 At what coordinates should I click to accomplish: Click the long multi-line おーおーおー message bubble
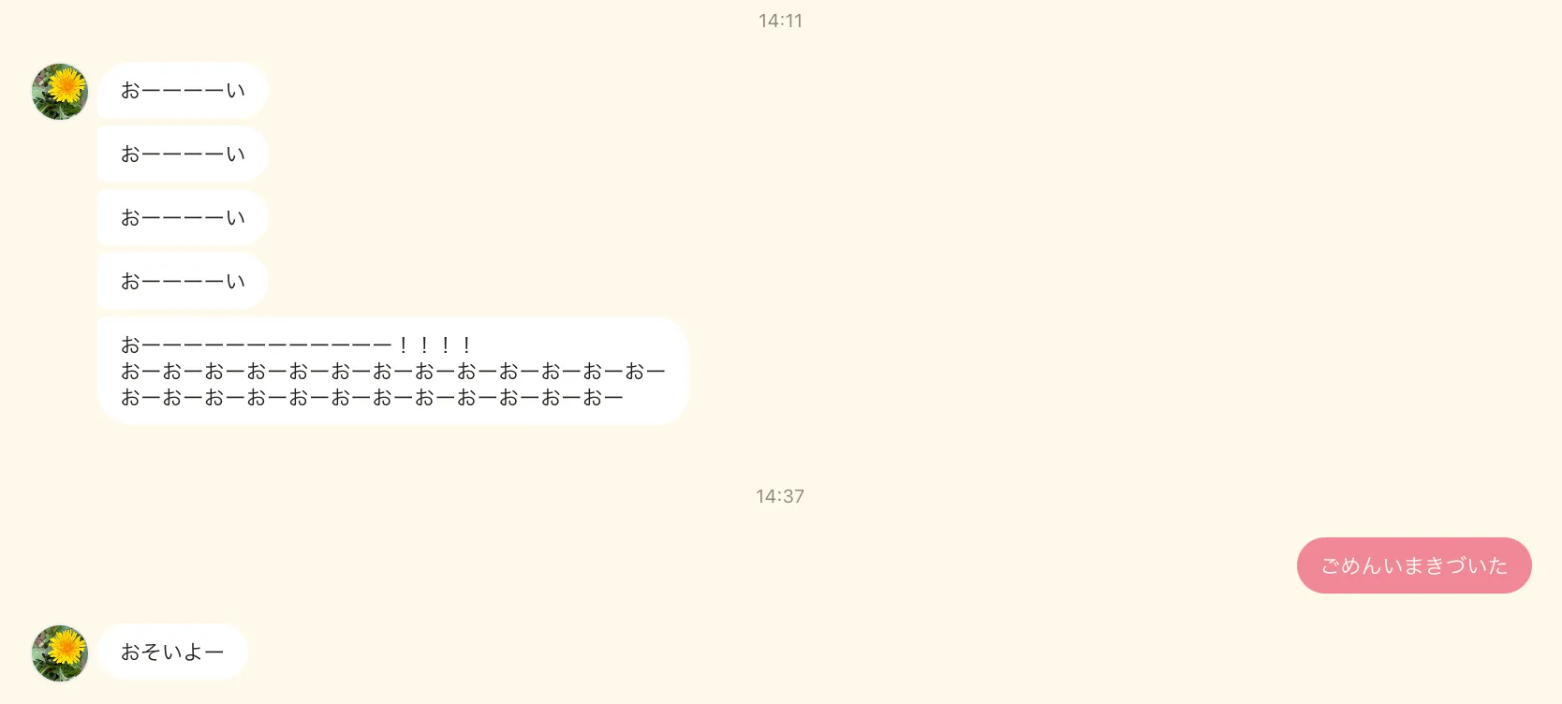pos(393,371)
